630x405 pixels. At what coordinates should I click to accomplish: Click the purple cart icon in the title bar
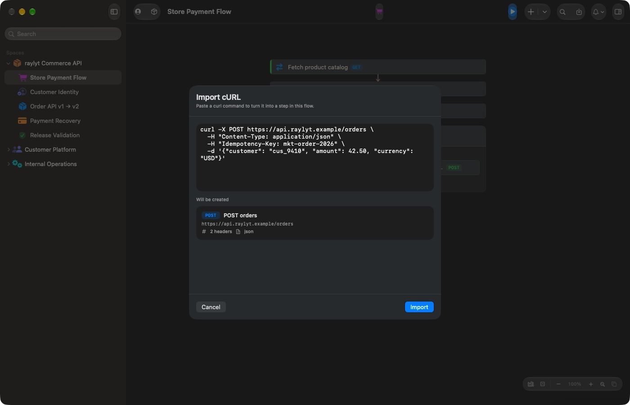[379, 12]
